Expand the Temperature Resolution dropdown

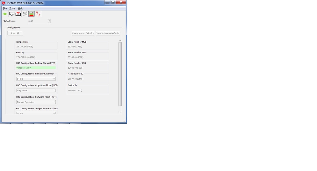pyautogui.click(x=36, y=113)
